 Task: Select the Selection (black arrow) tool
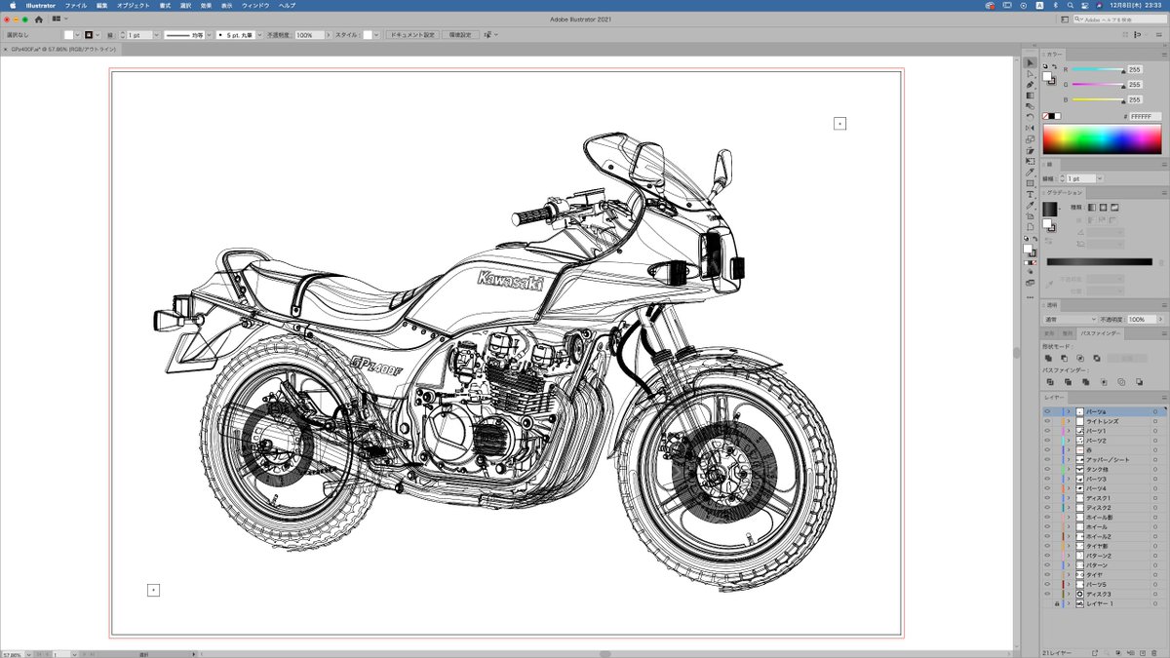click(x=1030, y=62)
